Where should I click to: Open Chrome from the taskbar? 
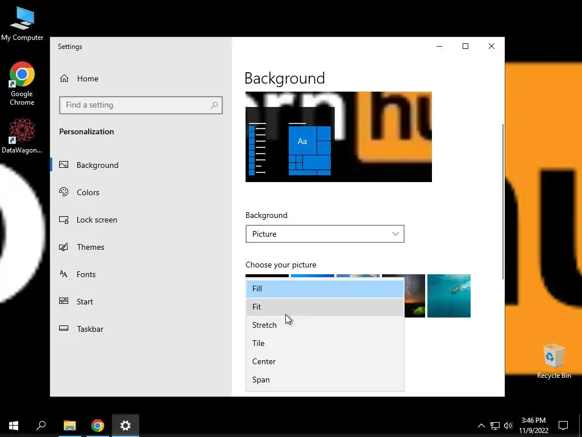[x=98, y=426]
